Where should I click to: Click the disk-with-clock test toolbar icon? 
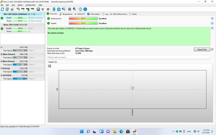(x=23, y=9)
